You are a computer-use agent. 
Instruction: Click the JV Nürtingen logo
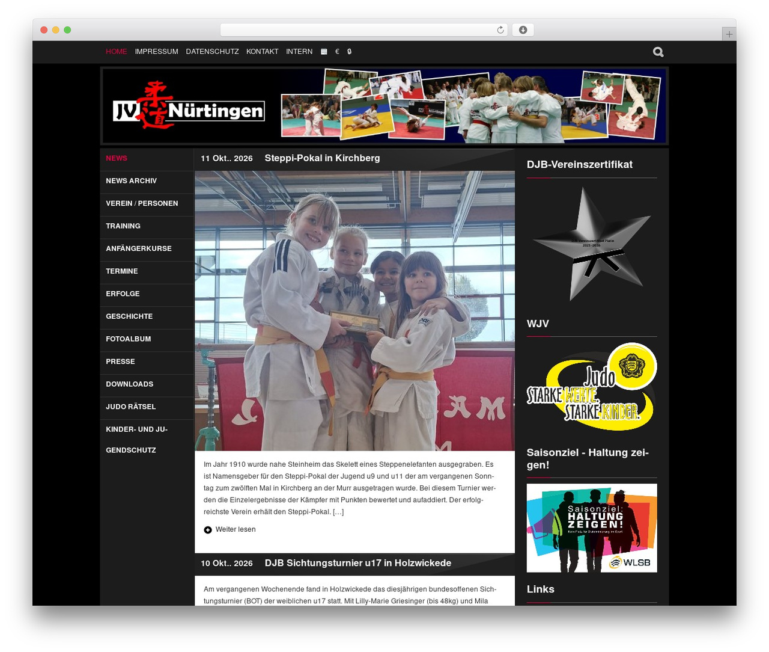coord(189,105)
